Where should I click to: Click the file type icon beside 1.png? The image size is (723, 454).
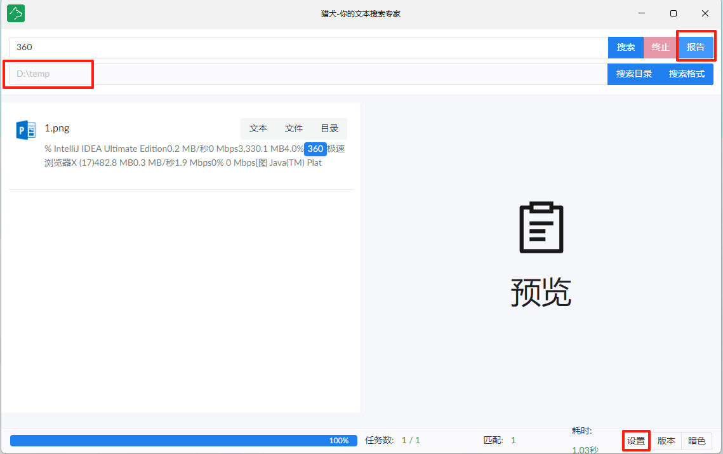[26, 130]
